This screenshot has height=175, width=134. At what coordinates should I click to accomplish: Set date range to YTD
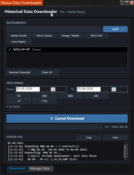pyautogui.click(x=45, y=101)
